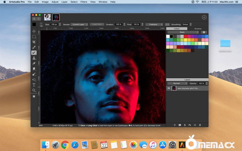Screen dimensions: 242x151
Task: Open Artstudio Pro from the Dock
Action: coord(182,145)
